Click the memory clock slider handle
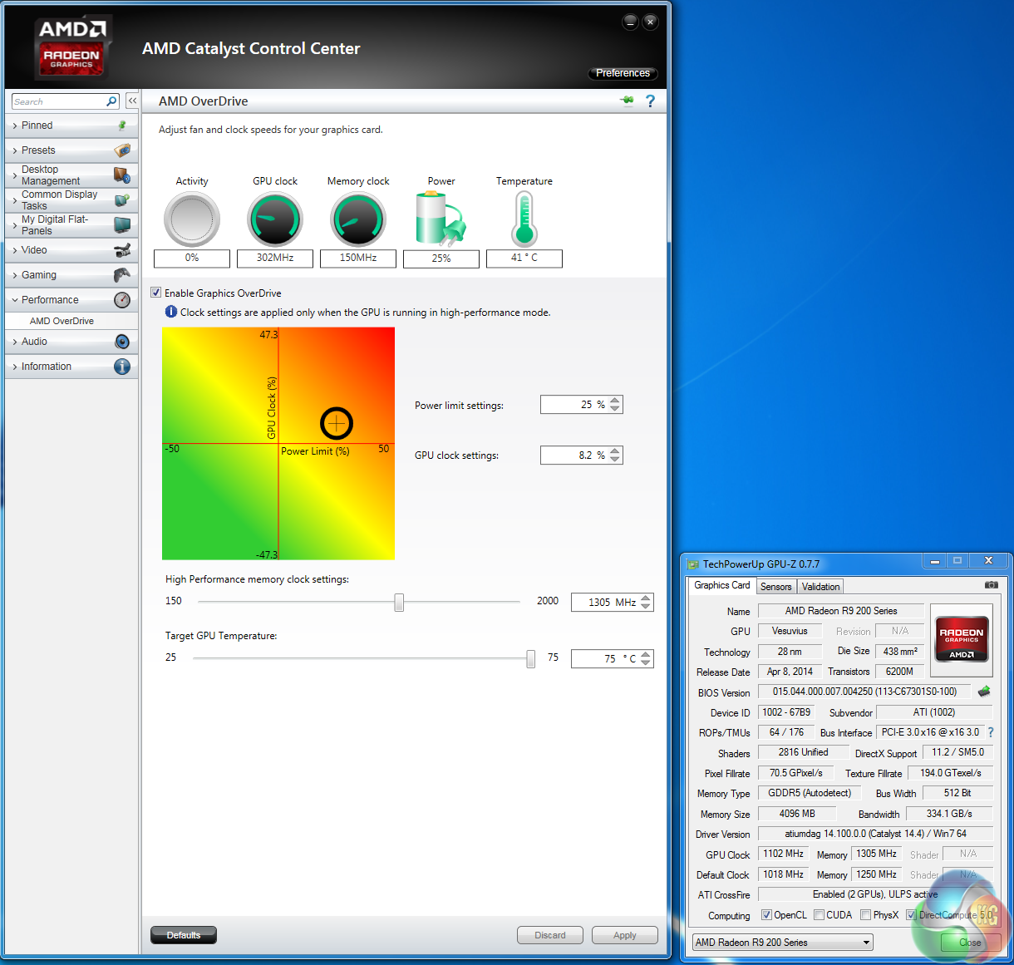 pyautogui.click(x=399, y=603)
